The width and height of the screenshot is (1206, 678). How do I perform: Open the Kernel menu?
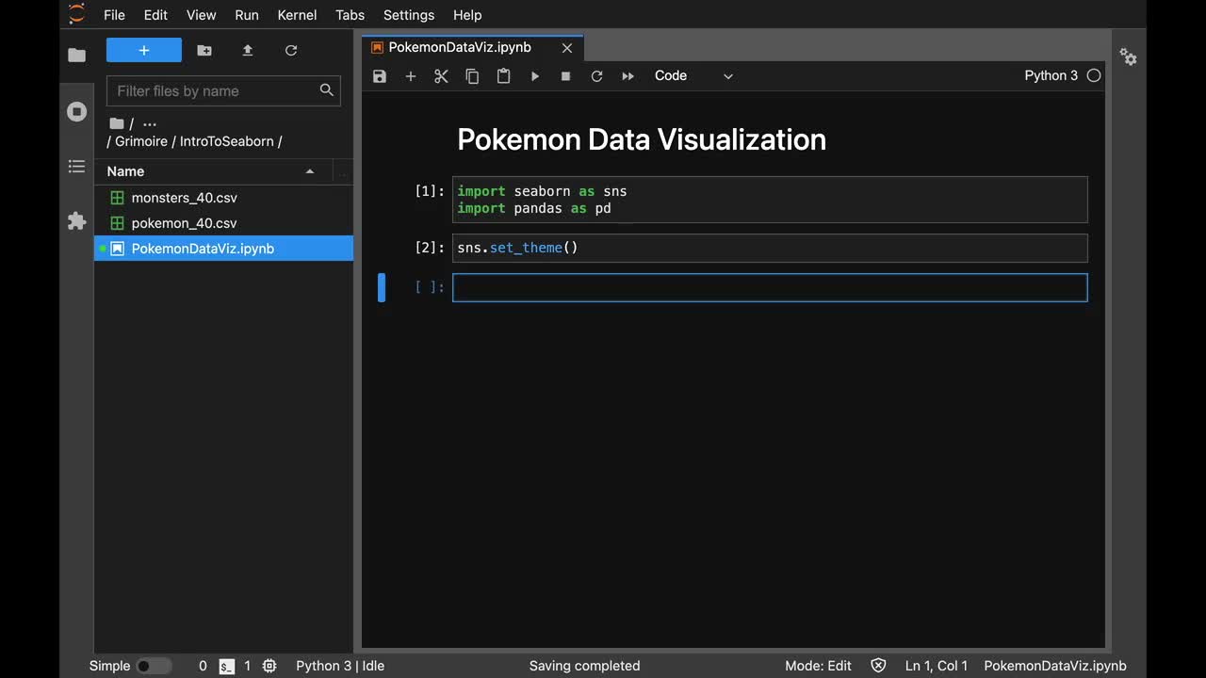297,15
